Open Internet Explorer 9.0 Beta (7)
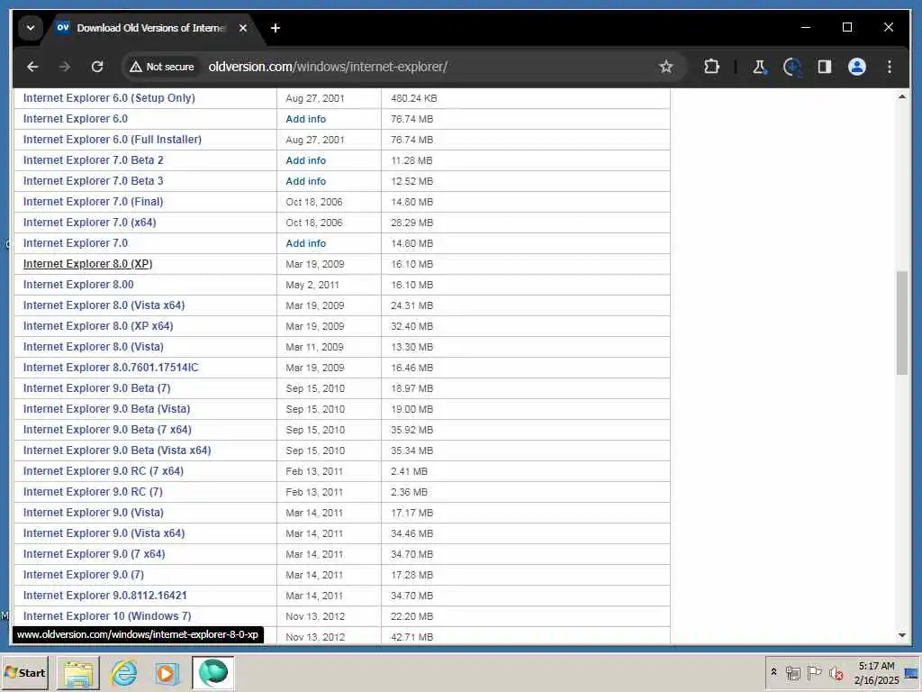 point(97,387)
